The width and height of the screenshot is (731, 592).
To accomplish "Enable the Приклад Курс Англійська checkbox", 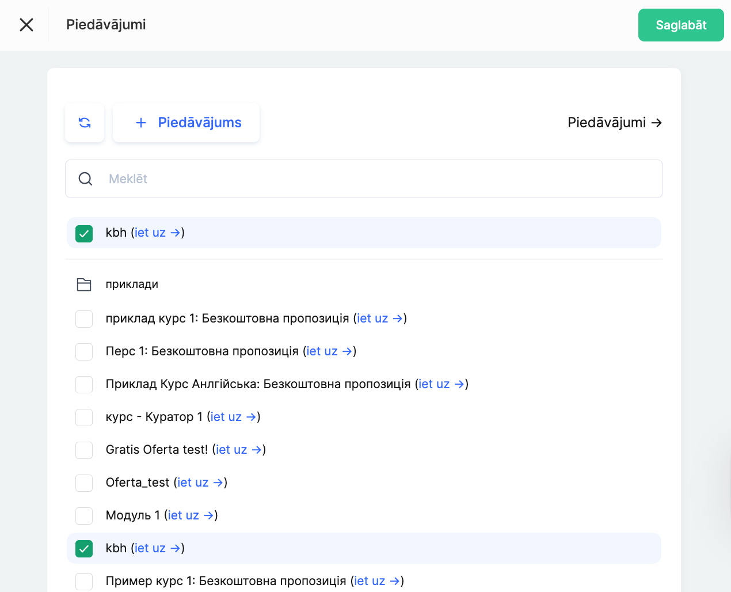I will [x=84, y=384].
